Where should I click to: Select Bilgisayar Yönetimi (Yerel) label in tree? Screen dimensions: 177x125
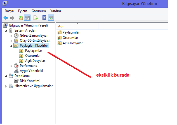click(29, 25)
